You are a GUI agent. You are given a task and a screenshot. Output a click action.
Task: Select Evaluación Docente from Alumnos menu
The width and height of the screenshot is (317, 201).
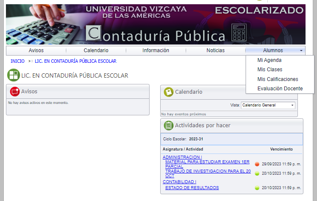[x=280, y=88]
